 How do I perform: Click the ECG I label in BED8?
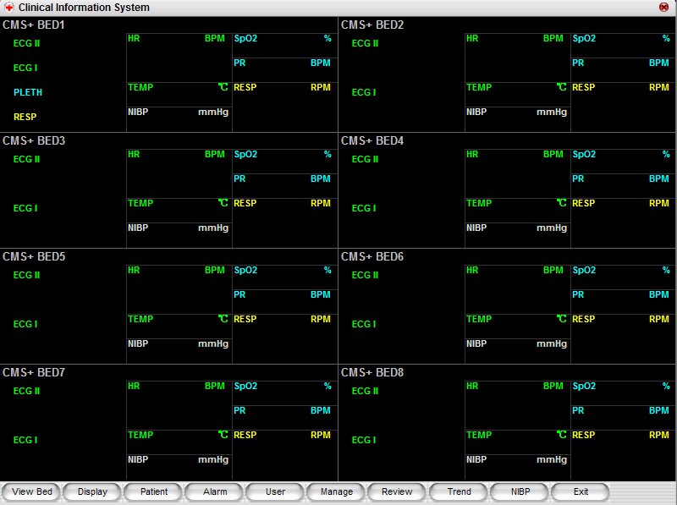[x=364, y=440]
